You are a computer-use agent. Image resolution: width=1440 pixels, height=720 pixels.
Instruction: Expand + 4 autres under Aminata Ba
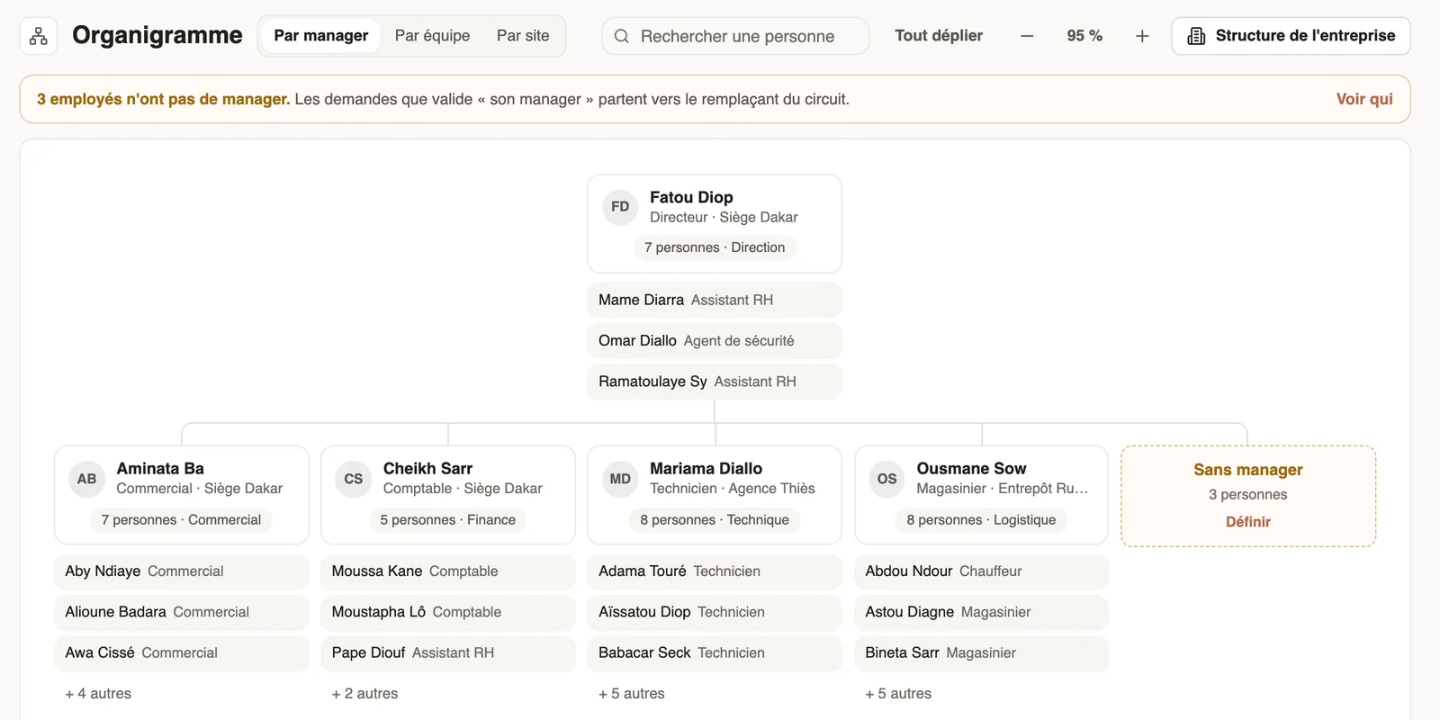coord(98,694)
